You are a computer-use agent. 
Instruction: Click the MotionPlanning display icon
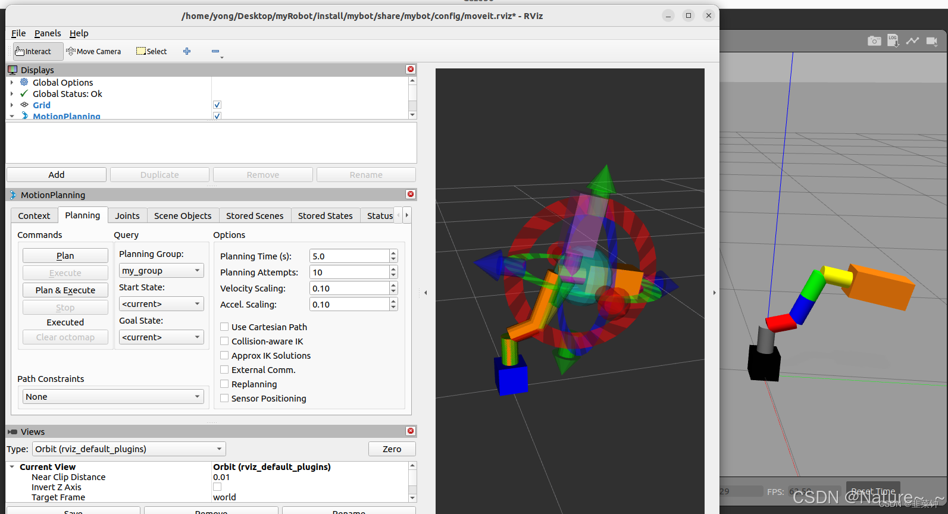tap(24, 115)
